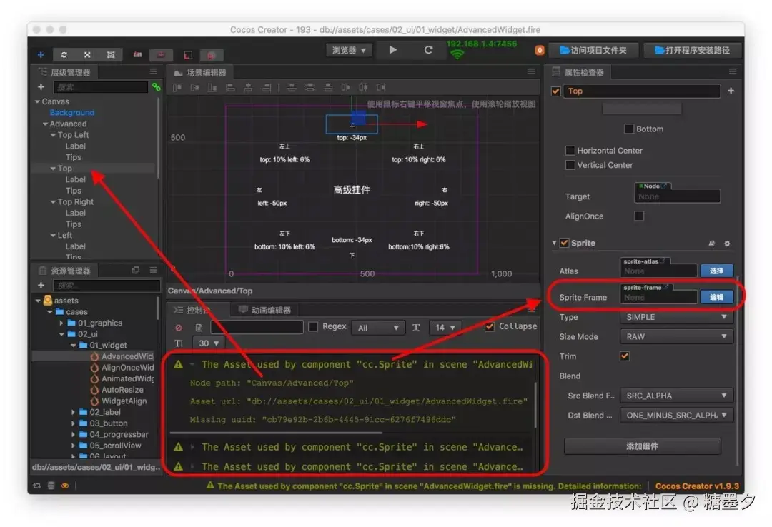Open the hierarchy panel menu icon
This screenshot has width=772, height=527.
click(x=154, y=72)
